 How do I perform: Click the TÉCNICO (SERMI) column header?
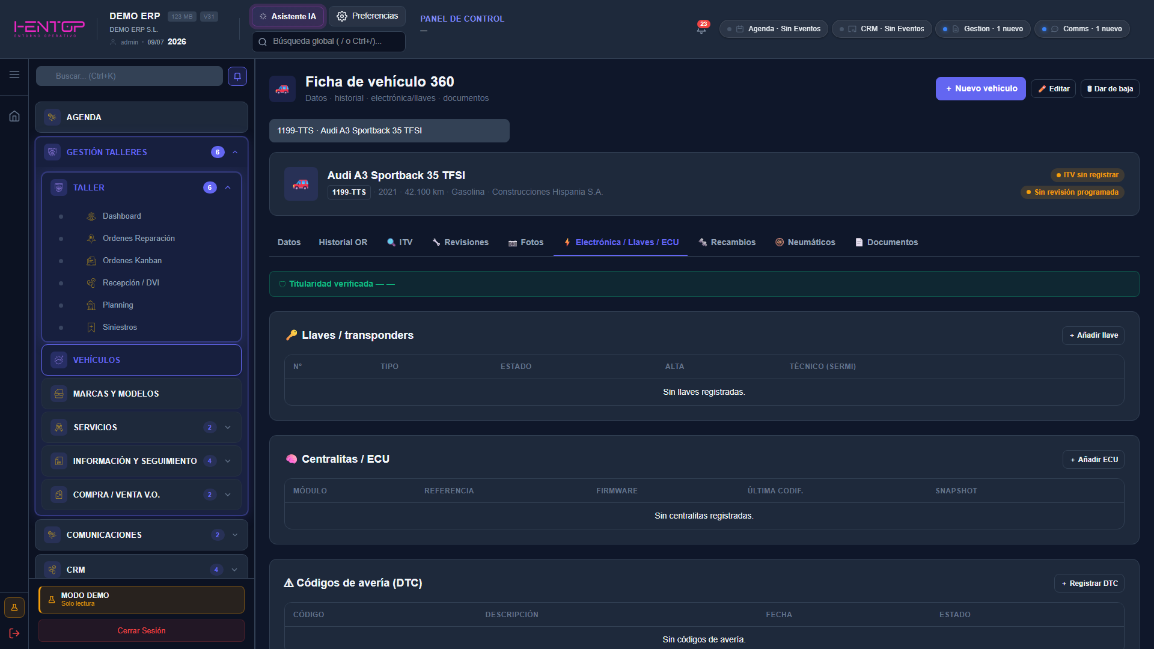[822, 367]
